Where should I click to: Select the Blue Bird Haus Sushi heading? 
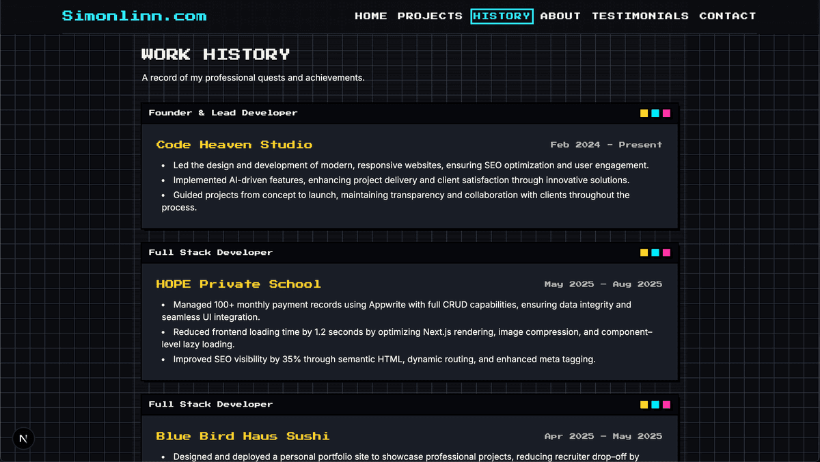[x=243, y=436]
